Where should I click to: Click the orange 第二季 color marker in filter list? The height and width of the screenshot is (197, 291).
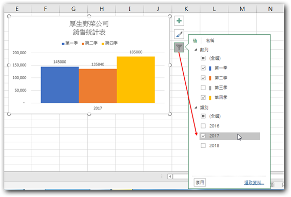(x=210, y=78)
